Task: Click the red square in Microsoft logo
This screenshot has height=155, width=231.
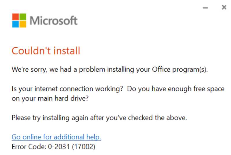Action: pos(16,17)
